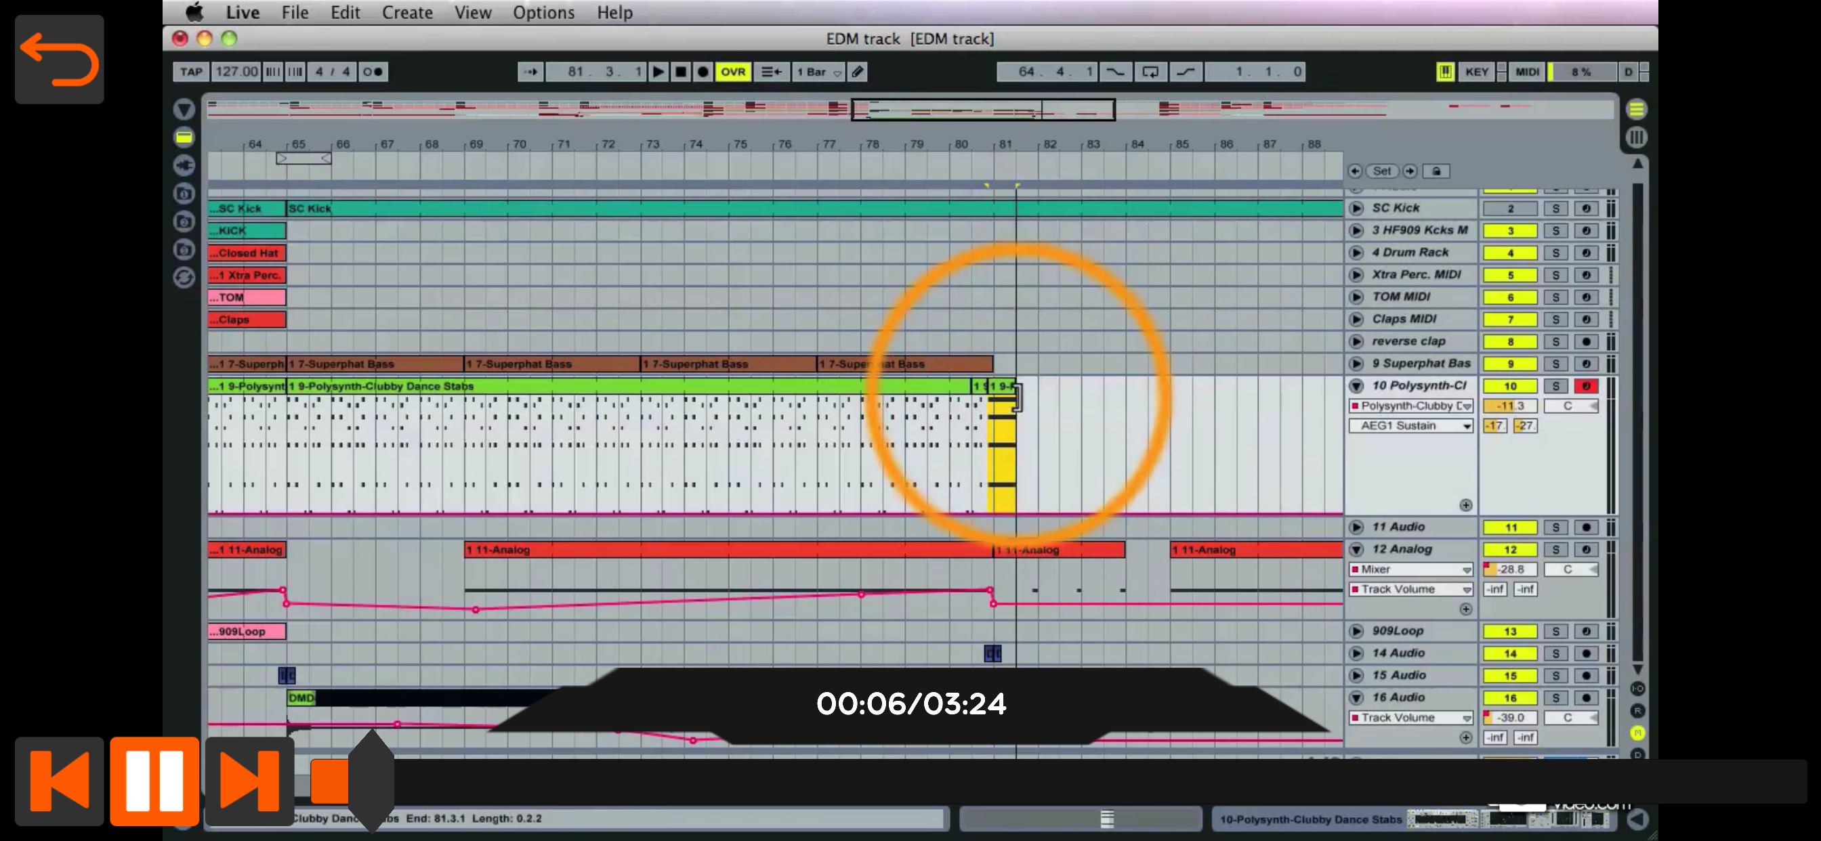Screen dimensions: 1821x841
Task: Click the Draw Mode pencil icon
Action: click(x=858, y=71)
